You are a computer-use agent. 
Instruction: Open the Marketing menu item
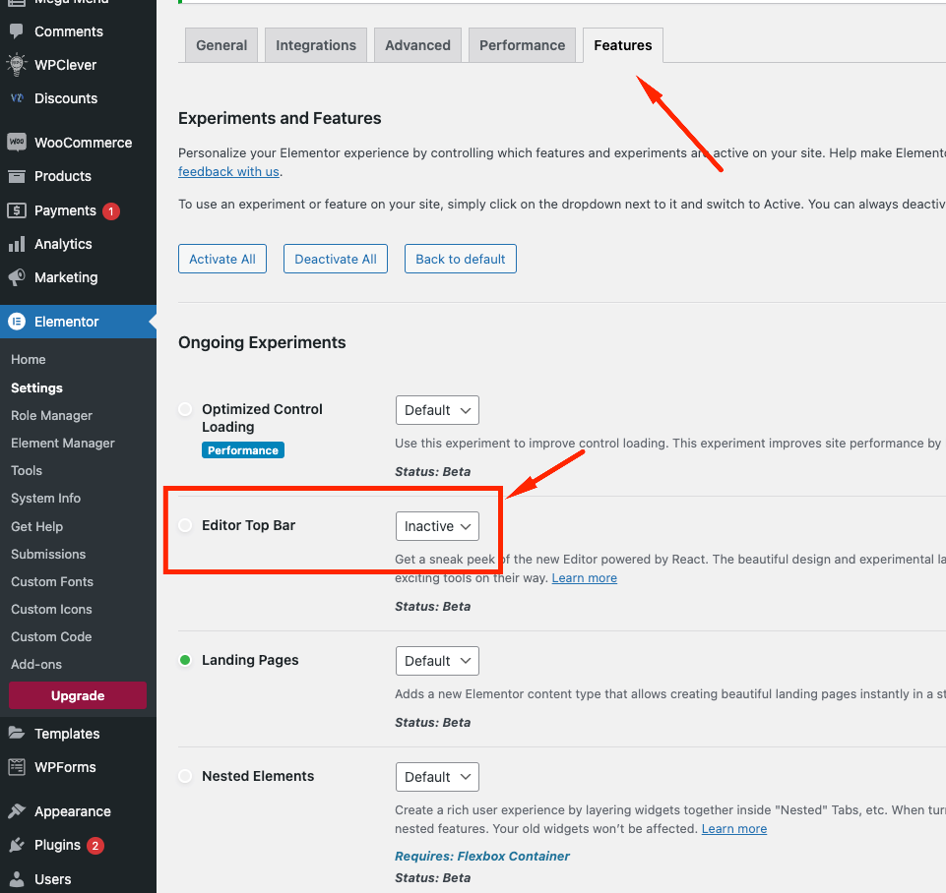(x=79, y=277)
